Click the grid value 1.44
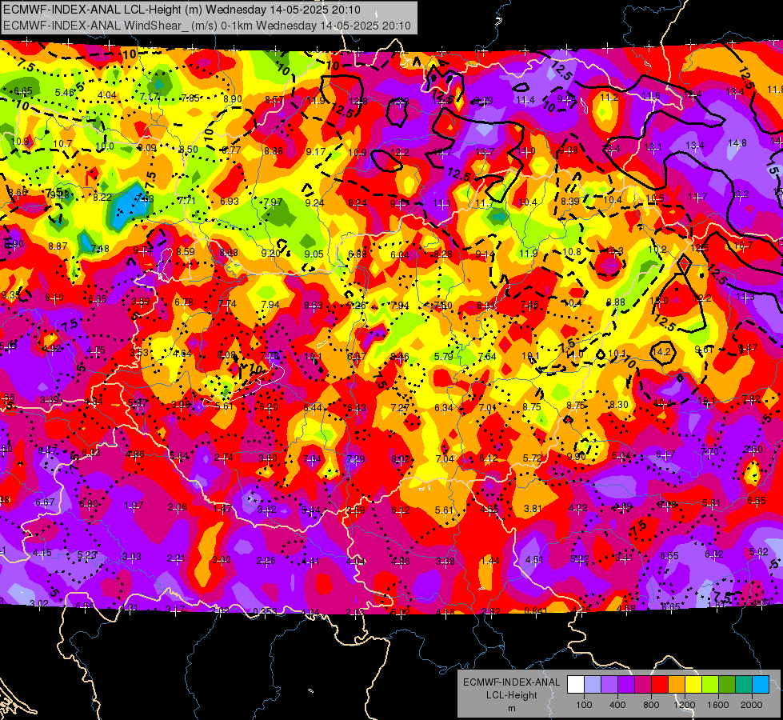 [x=489, y=561]
